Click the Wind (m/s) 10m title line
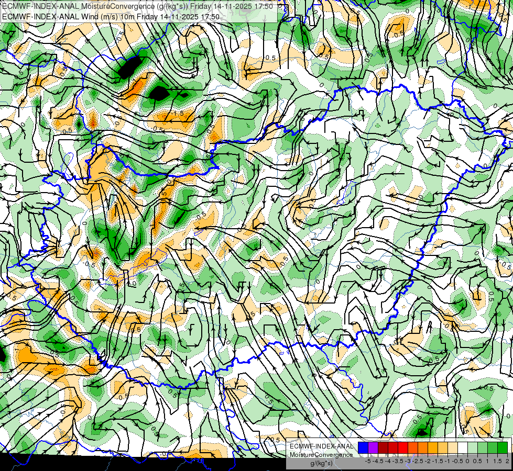Image resolution: width=513 pixels, height=471 pixels. pos(111,16)
